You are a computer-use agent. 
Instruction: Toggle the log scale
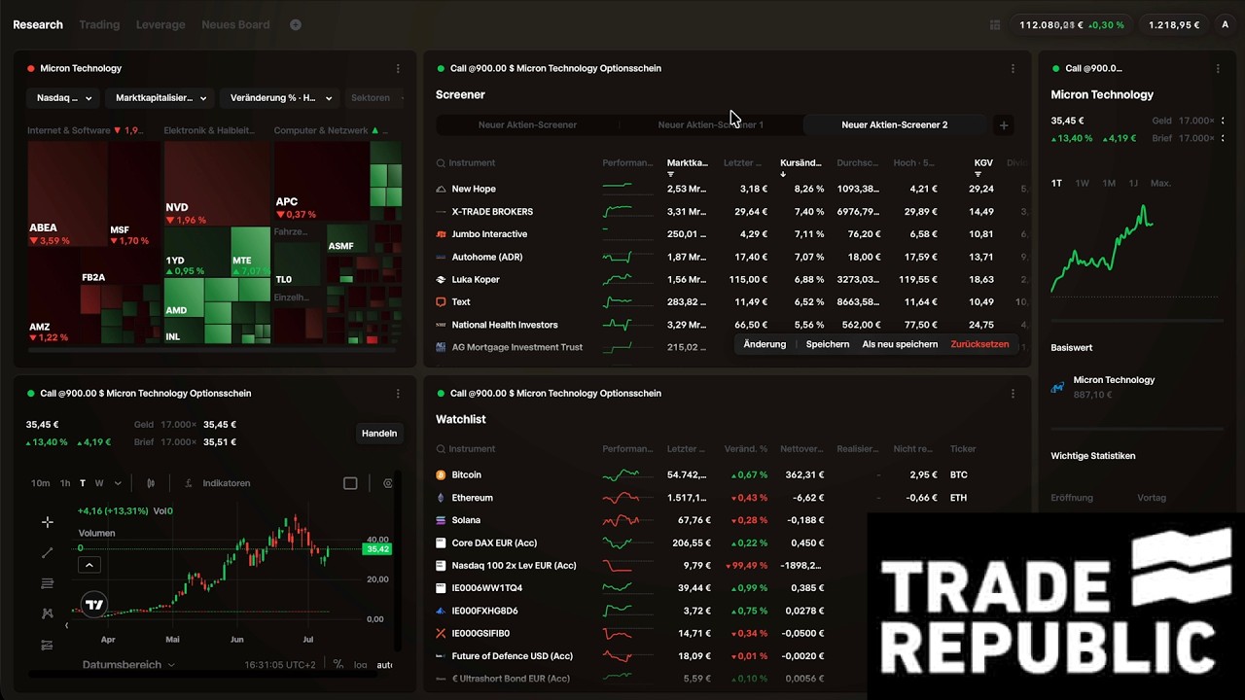(360, 665)
